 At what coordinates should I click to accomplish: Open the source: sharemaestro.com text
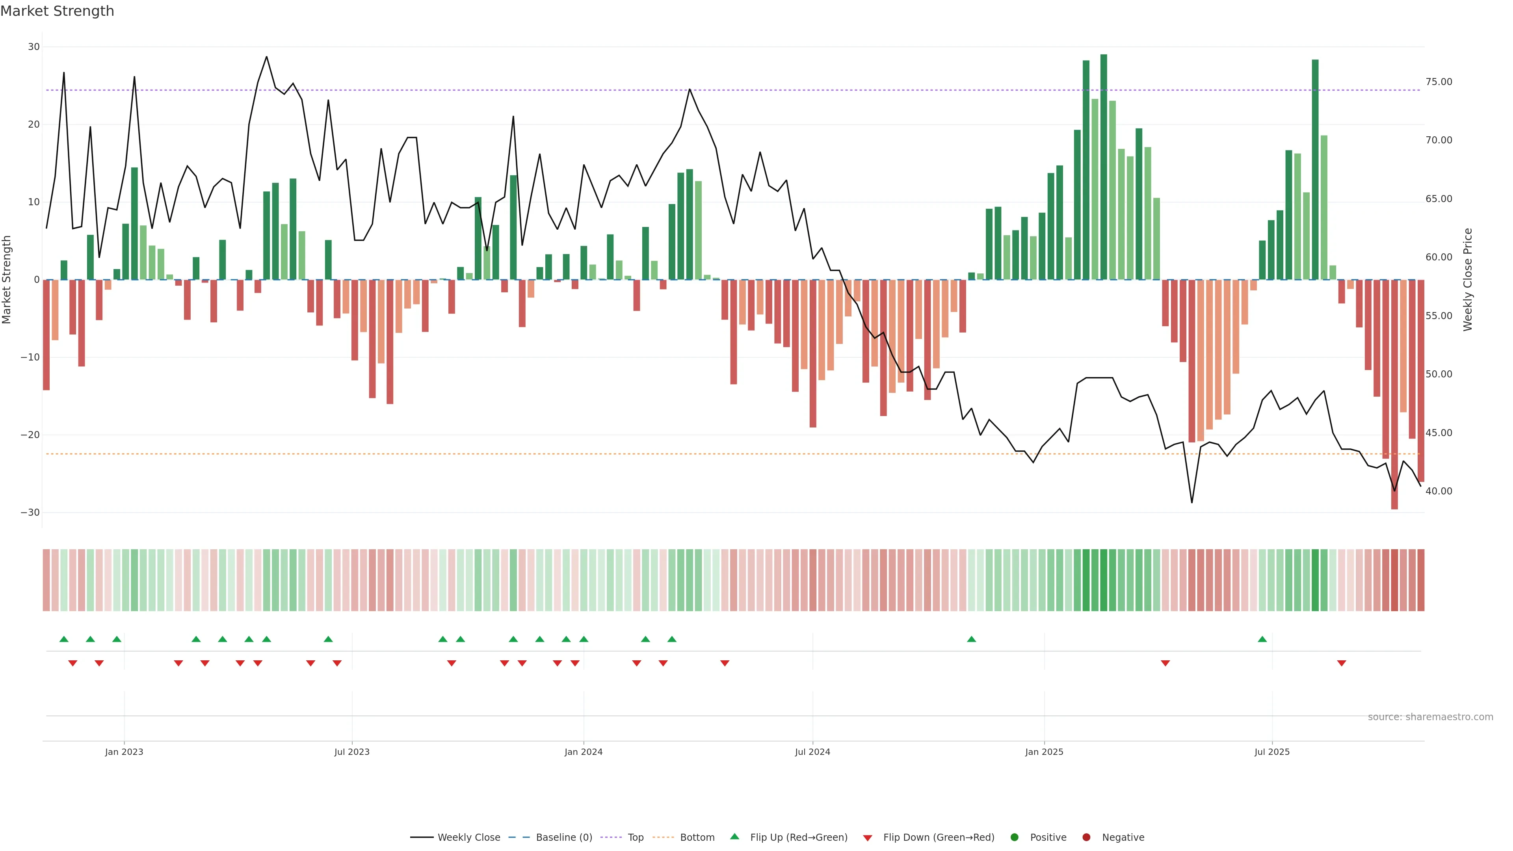coord(1430,717)
